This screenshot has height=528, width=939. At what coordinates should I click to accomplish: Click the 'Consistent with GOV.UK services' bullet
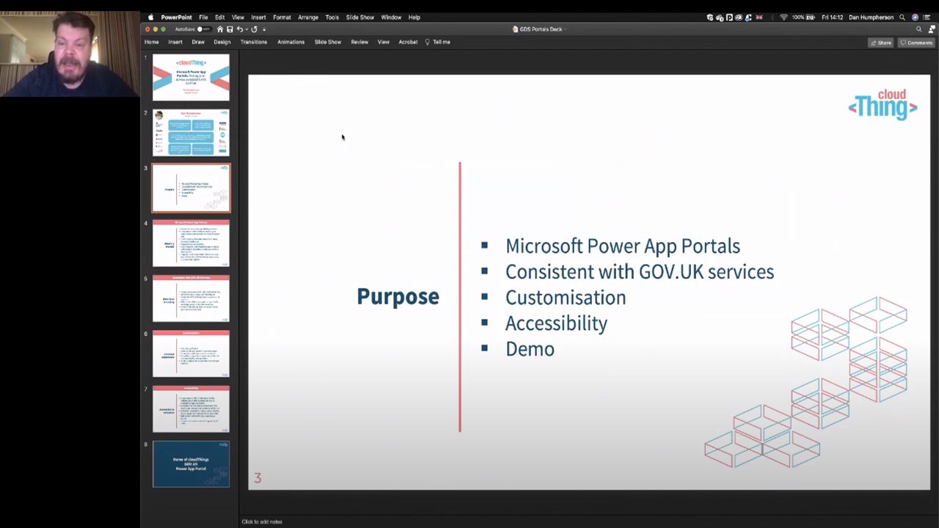pyautogui.click(x=640, y=272)
